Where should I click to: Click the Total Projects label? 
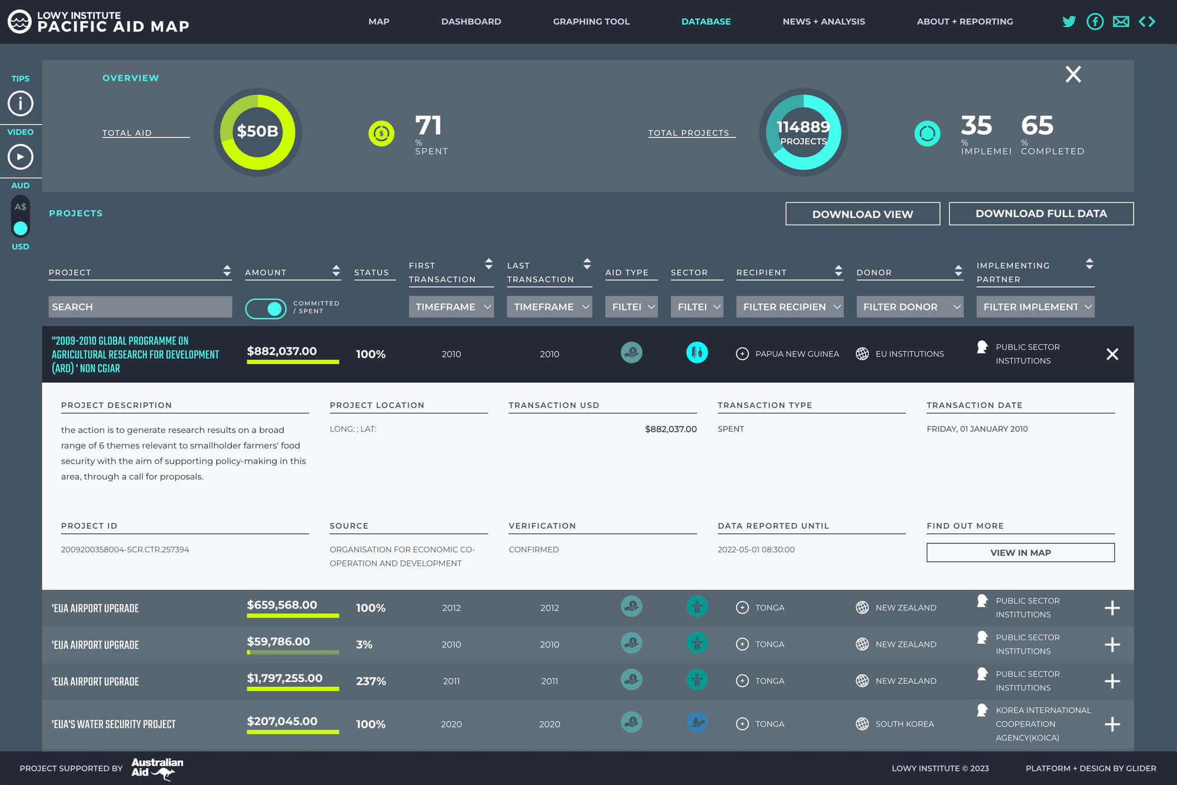pos(689,133)
